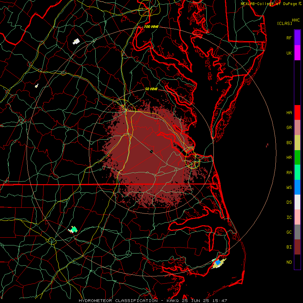Click the HA legend label
Screen dimensions: 303x303
tap(289, 113)
